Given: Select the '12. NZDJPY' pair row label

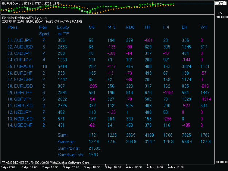Looking at the screenshot, I should 19,112.
